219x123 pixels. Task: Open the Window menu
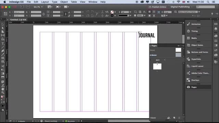click(x=93, y=2)
